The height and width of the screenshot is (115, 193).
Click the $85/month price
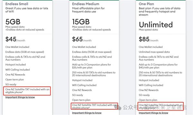pyautogui.click(x=149, y=39)
